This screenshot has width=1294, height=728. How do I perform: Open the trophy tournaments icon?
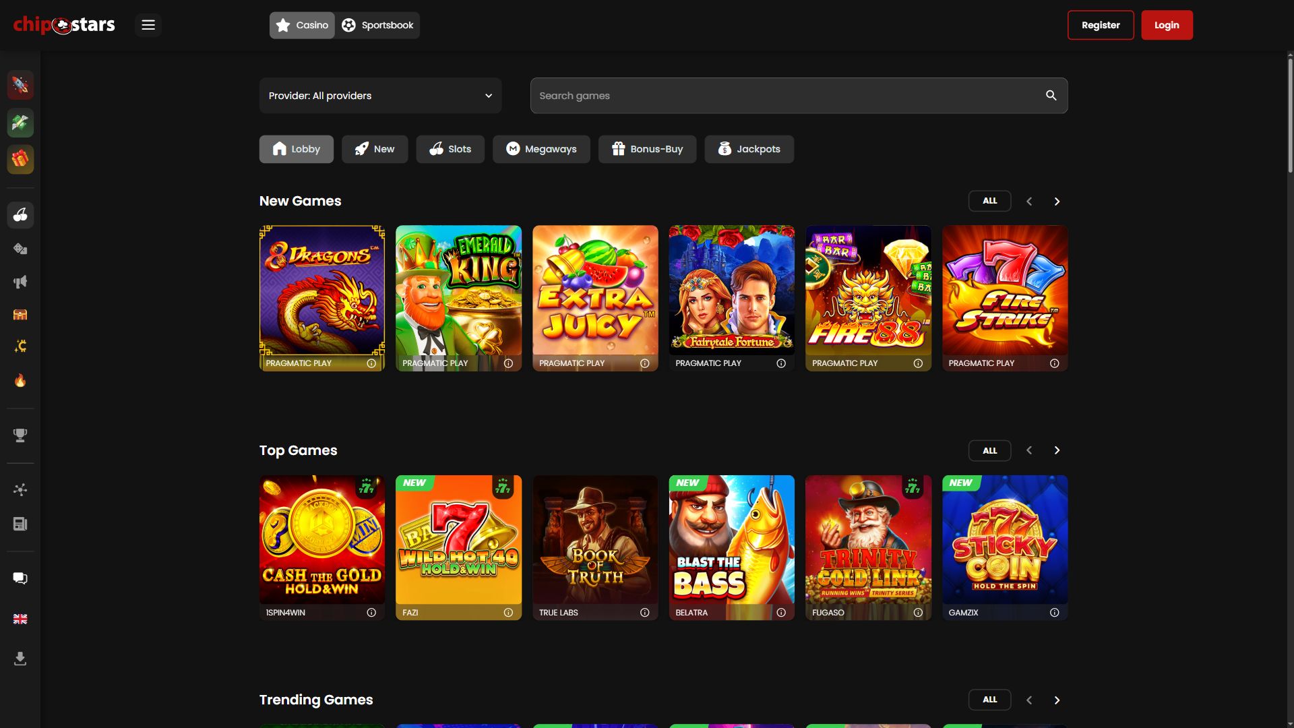pos(20,435)
